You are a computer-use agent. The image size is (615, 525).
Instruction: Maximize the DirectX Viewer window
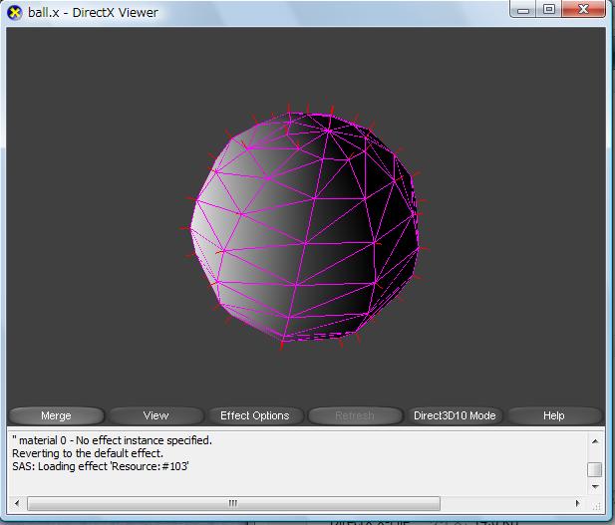tap(548, 9)
